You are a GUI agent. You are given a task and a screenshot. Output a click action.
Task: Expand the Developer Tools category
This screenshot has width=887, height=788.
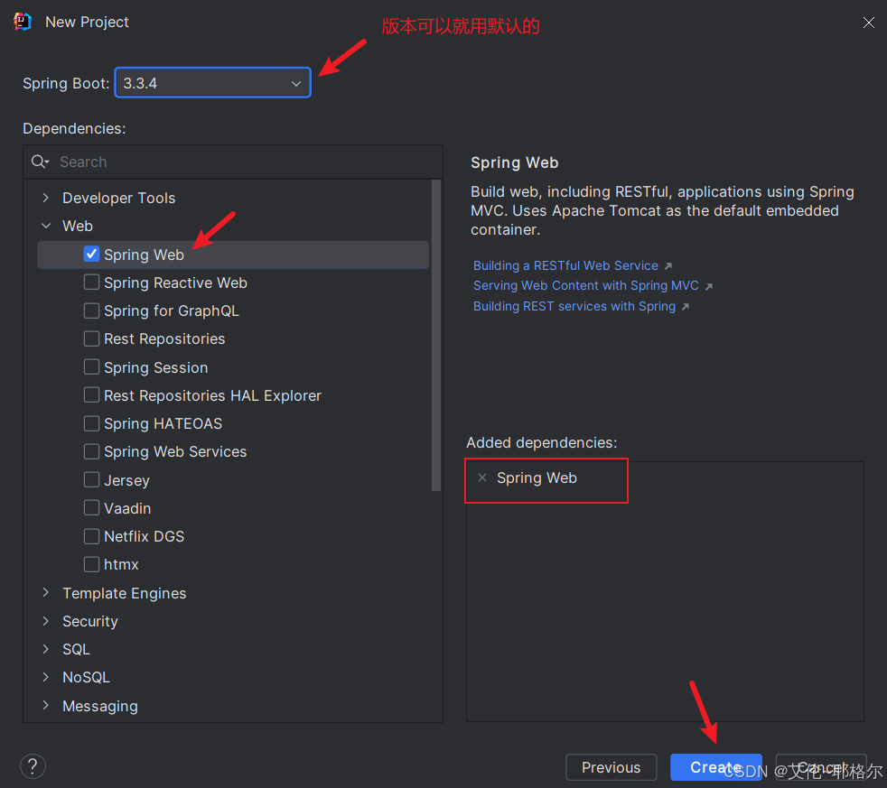(46, 198)
